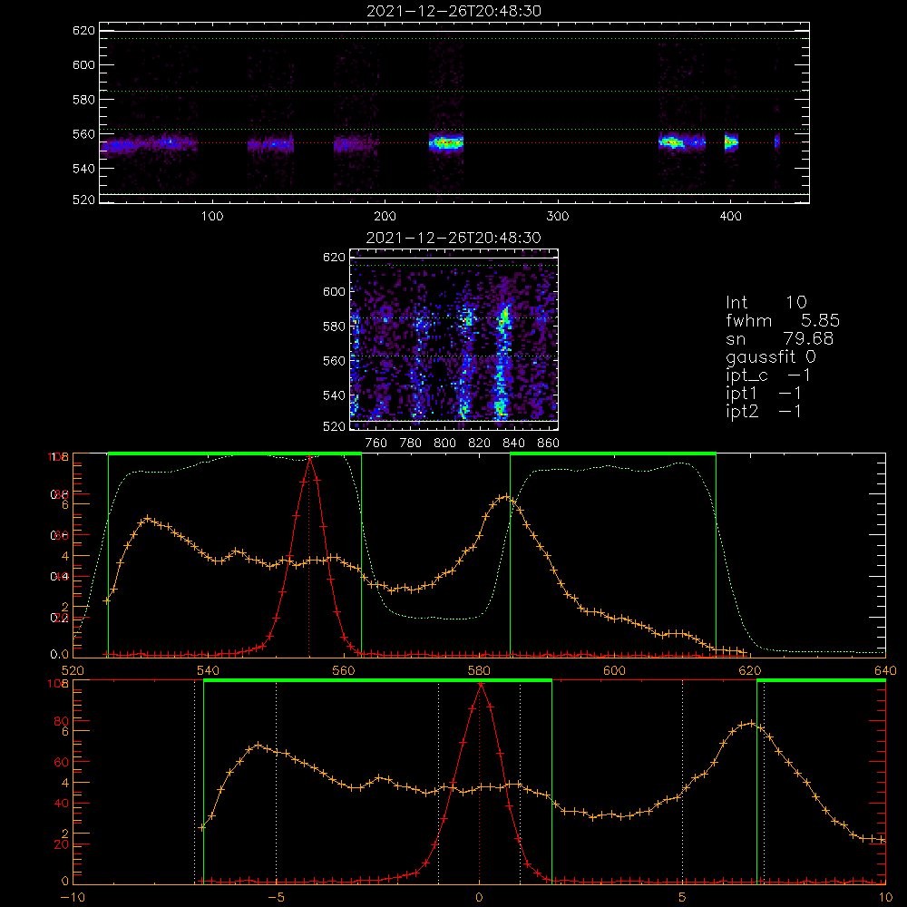
Task: Click x-axis label 100 on top plot
Action: click(x=212, y=217)
